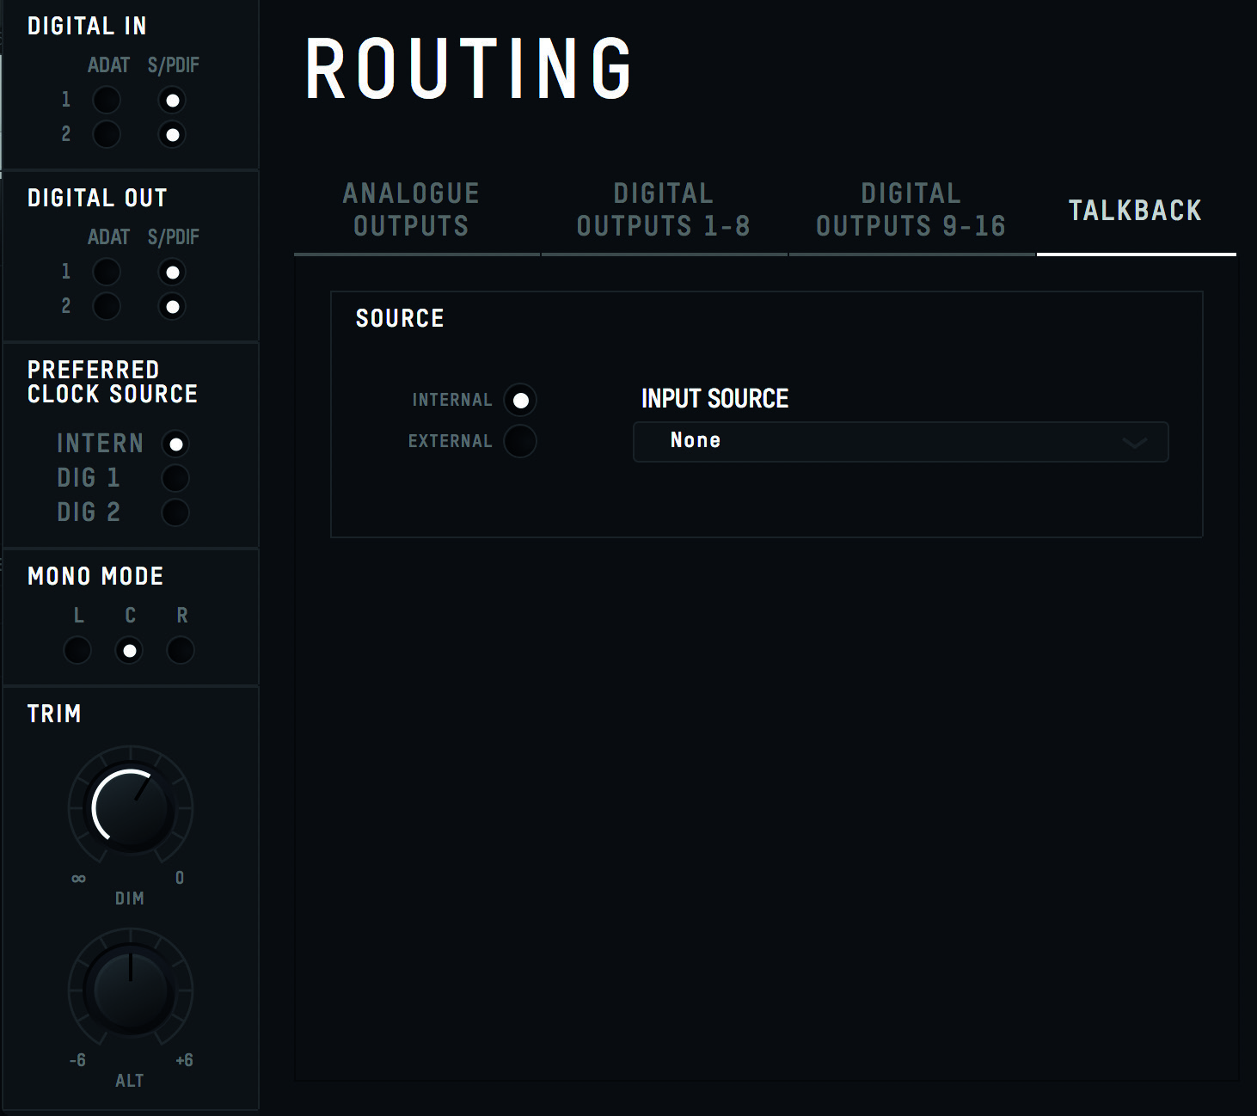Set Mono Mode to C

129,651
